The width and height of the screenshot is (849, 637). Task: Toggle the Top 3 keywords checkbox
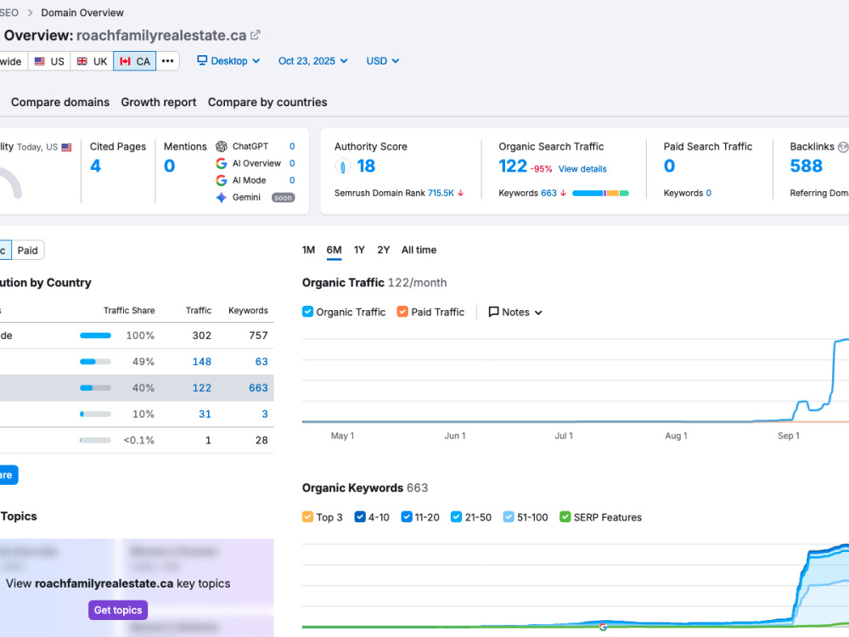tap(307, 516)
